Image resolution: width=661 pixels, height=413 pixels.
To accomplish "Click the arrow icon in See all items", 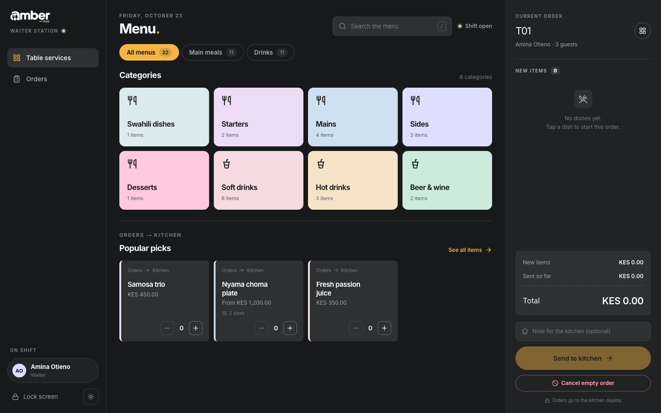I will pyautogui.click(x=488, y=250).
